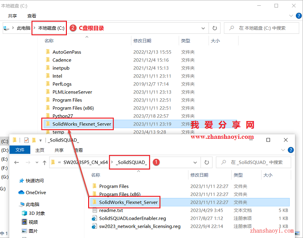This screenshot has height=238, width=303.
Task: Click the OneDrive cloud icon
Action: coord(21,192)
